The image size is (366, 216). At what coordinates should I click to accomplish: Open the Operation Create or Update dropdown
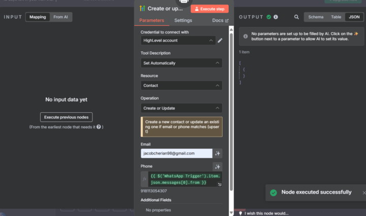click(181, 108)
